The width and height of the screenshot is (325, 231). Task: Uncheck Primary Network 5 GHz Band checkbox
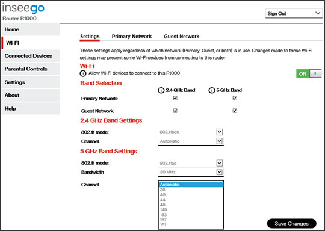[235, 98]
